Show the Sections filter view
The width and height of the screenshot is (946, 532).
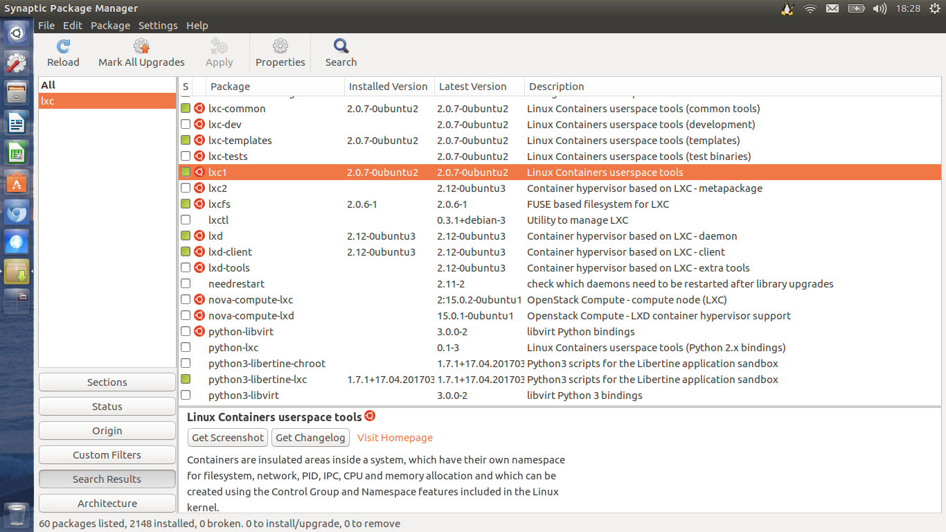point(107,382)
